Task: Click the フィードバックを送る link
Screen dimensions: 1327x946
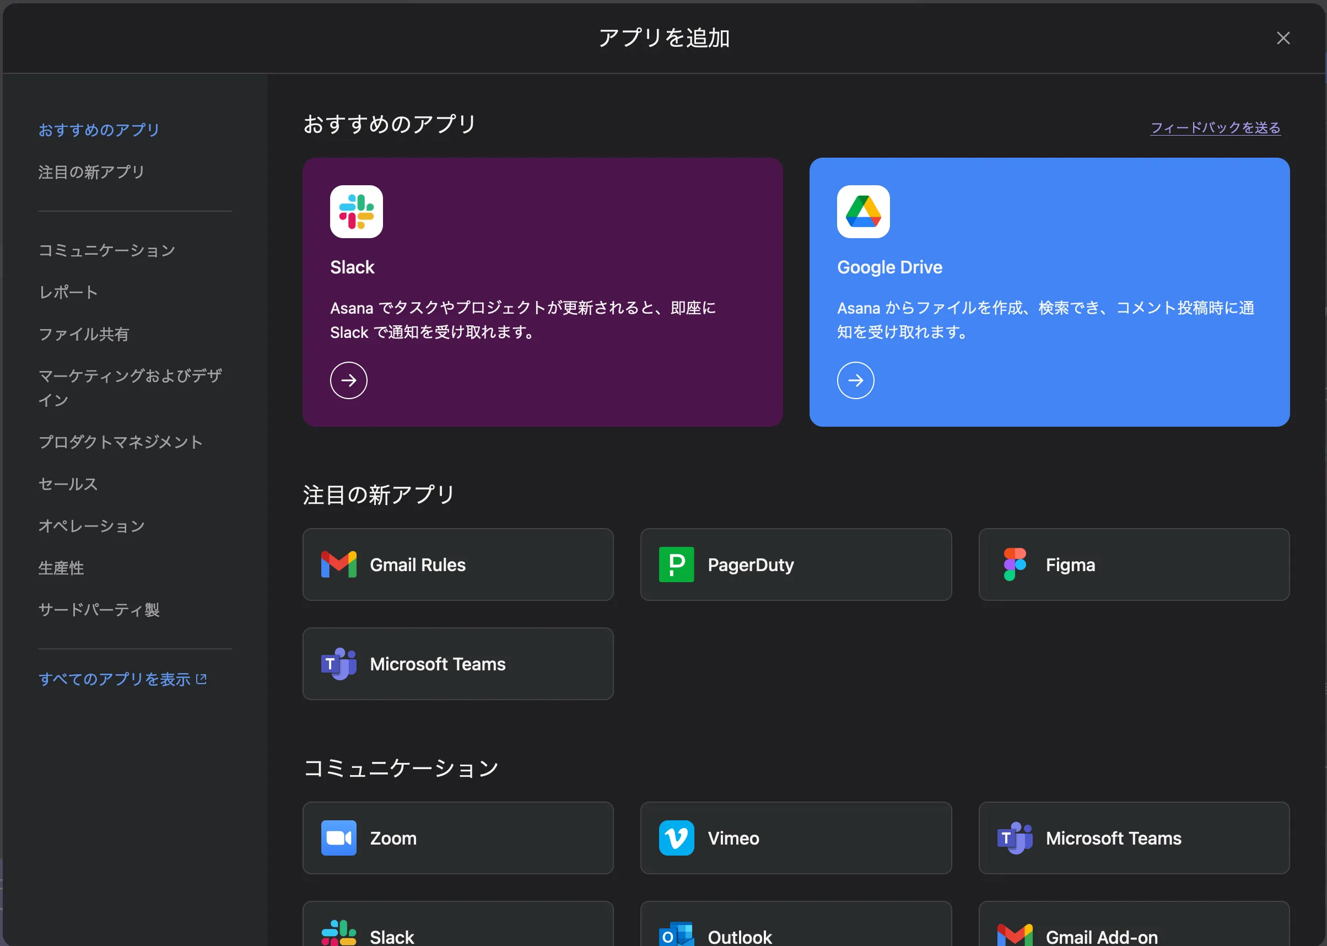Action: (x=1215, y=127)
